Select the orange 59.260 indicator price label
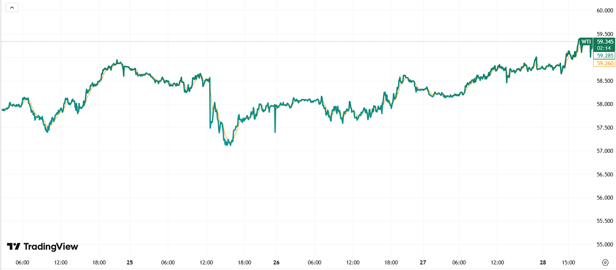 pyautogui.click(x=604, y=63)
